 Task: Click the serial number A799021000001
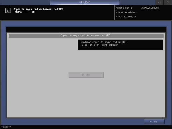(x=150, y=8)
